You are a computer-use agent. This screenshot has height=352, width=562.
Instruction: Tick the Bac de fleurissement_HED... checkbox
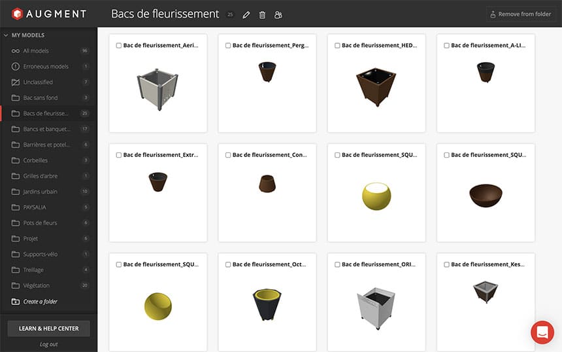tap(337, 46)
